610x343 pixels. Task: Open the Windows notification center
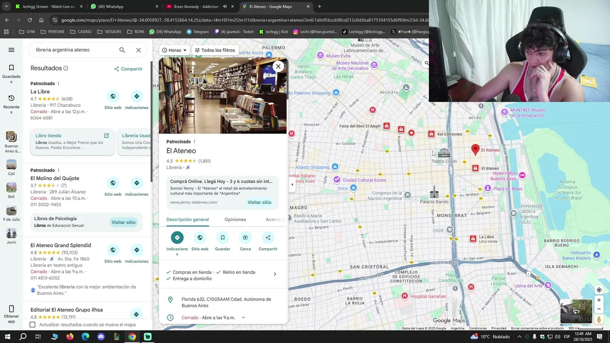tap(600, 337)
